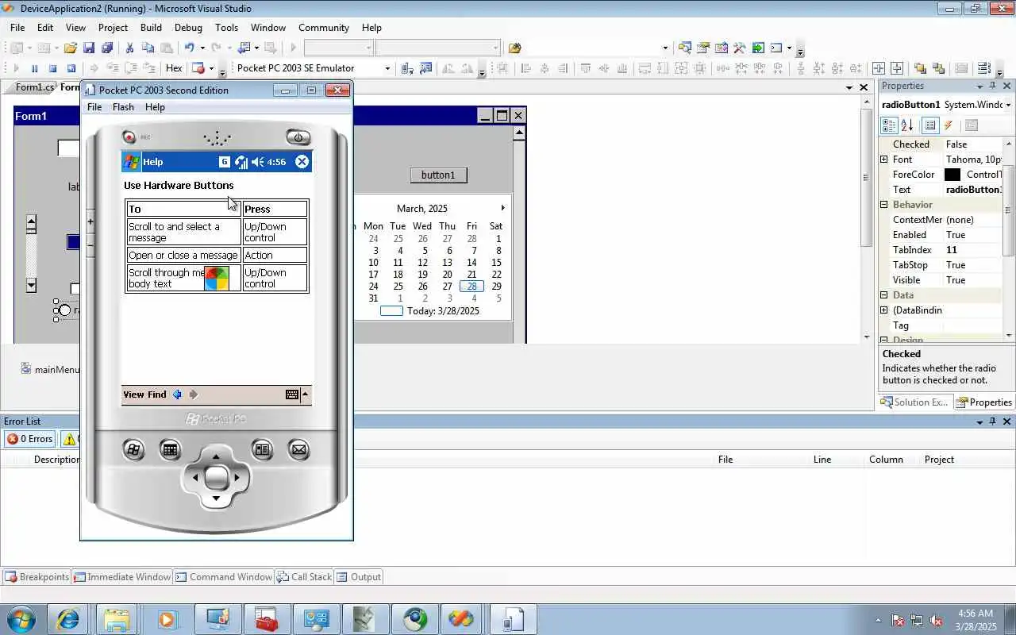
Task: Switch to the Solution Explorer tab
Action: (914, 402)
